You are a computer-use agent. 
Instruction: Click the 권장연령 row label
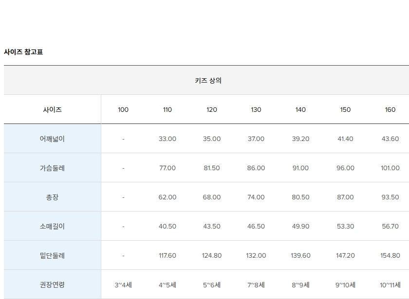(52, 285)
